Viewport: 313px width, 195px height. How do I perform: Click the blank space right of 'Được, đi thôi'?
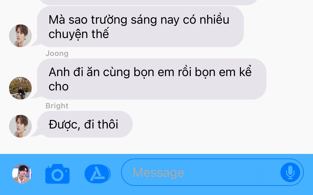pos(222,124)
